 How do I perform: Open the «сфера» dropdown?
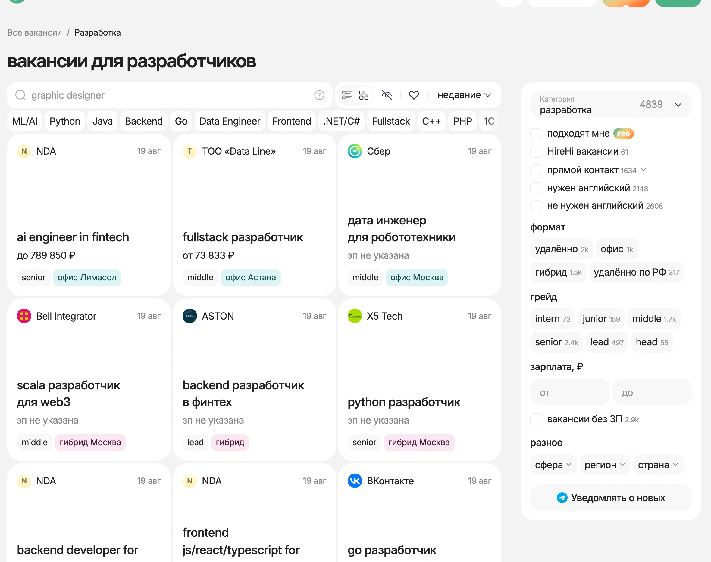pyautogui.click(x=553, y=465)
